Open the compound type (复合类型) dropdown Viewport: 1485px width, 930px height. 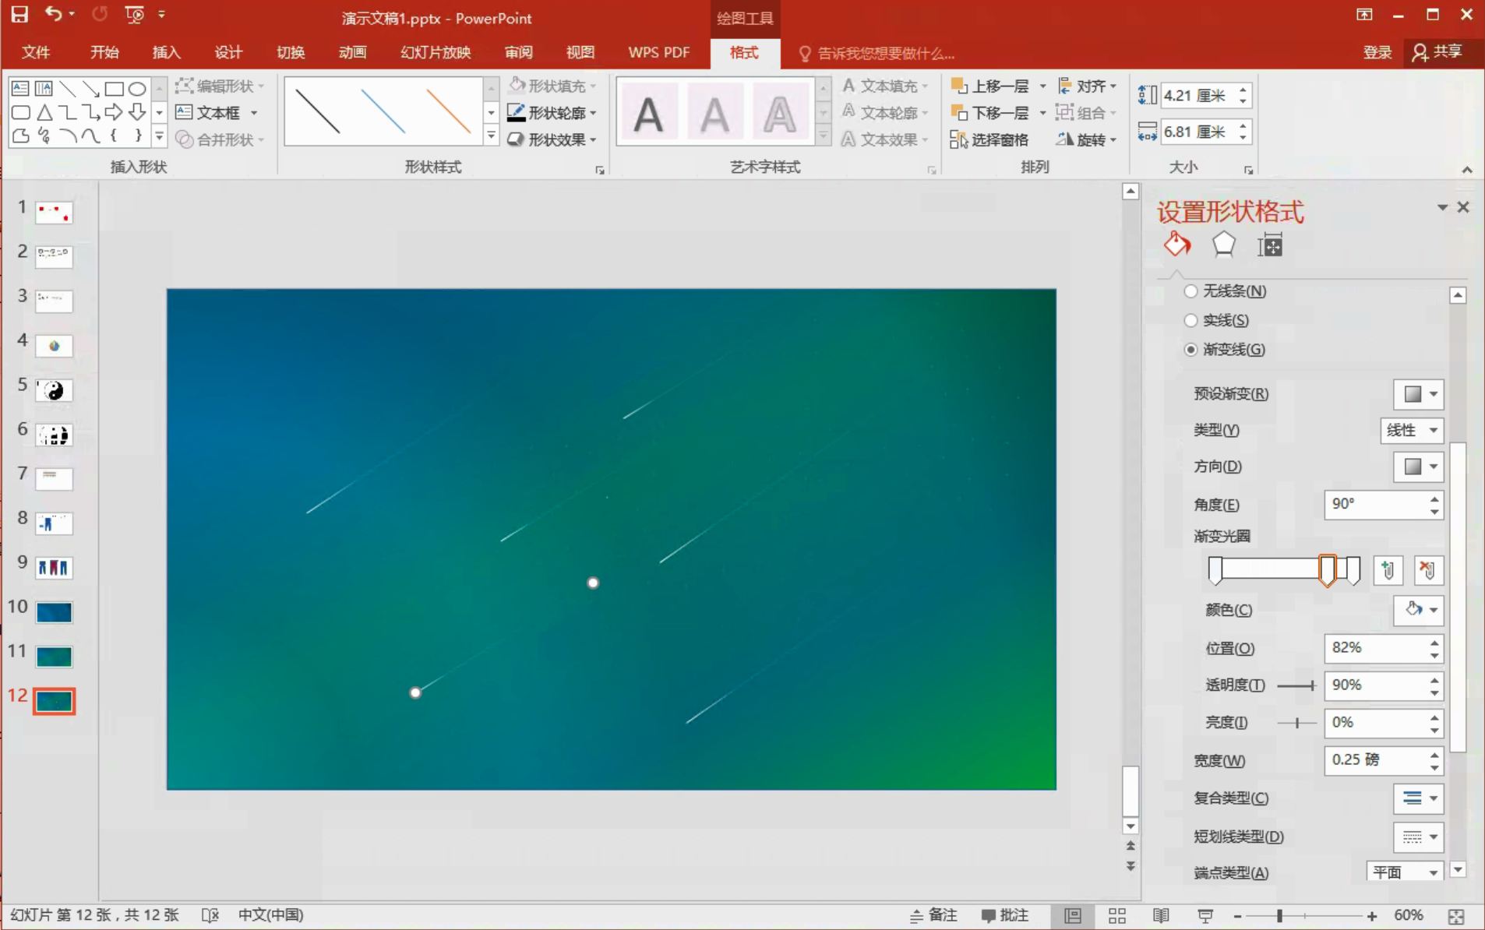(x=1419, y=798)
